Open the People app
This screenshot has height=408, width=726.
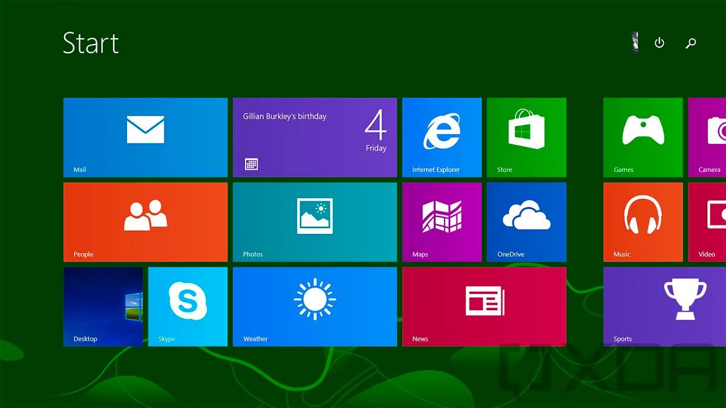145,222
